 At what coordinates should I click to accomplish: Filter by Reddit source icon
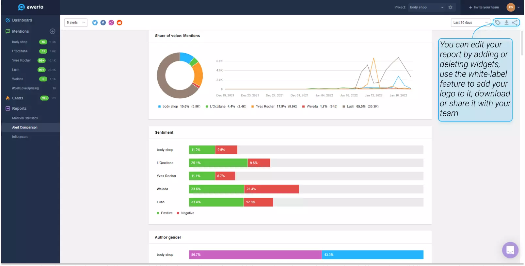tap(119, 23)
